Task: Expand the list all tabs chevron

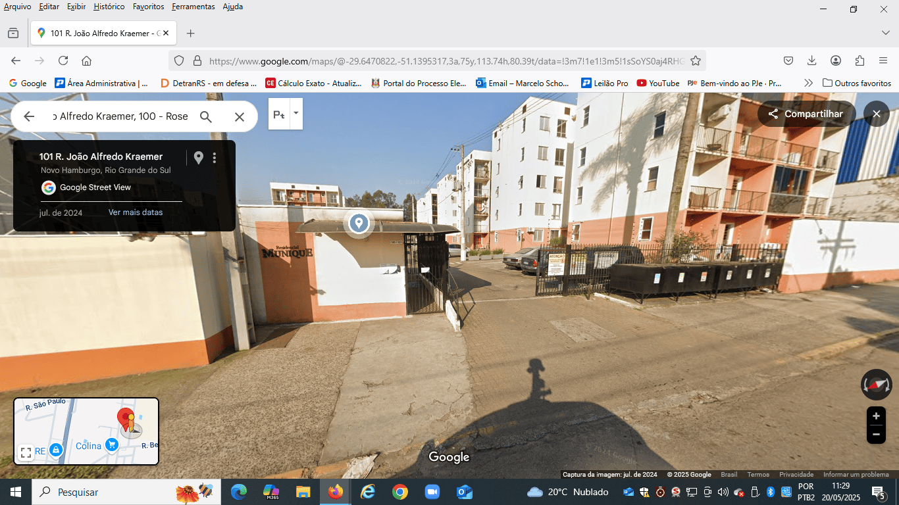Action: point(885,33)
